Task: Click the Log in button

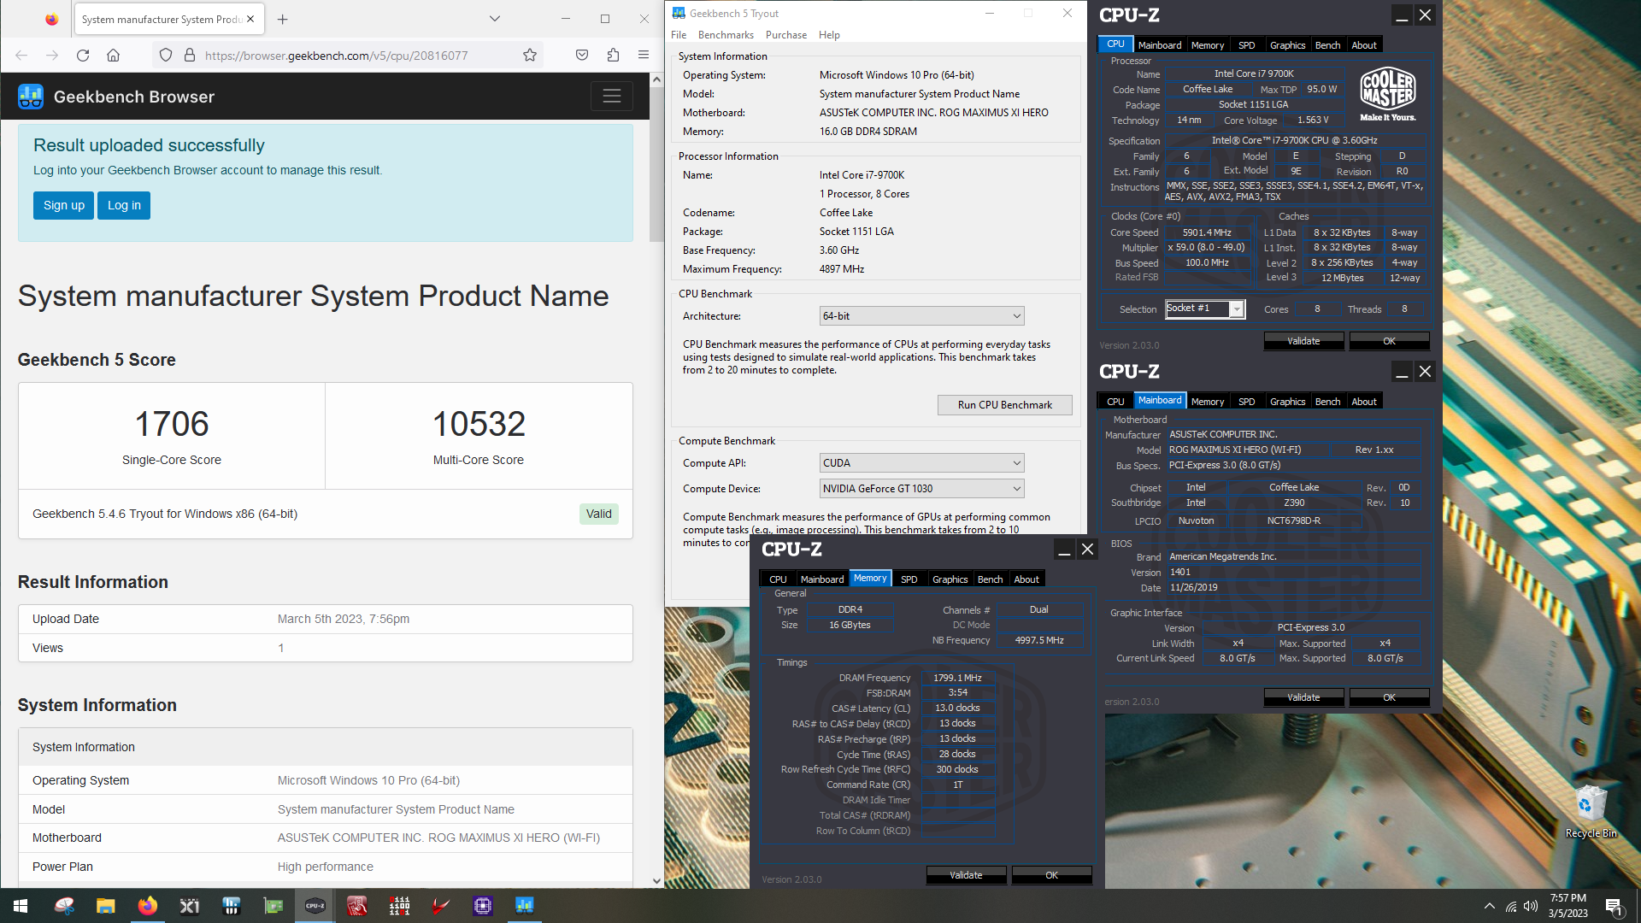Action: click(x=124, y=205)
